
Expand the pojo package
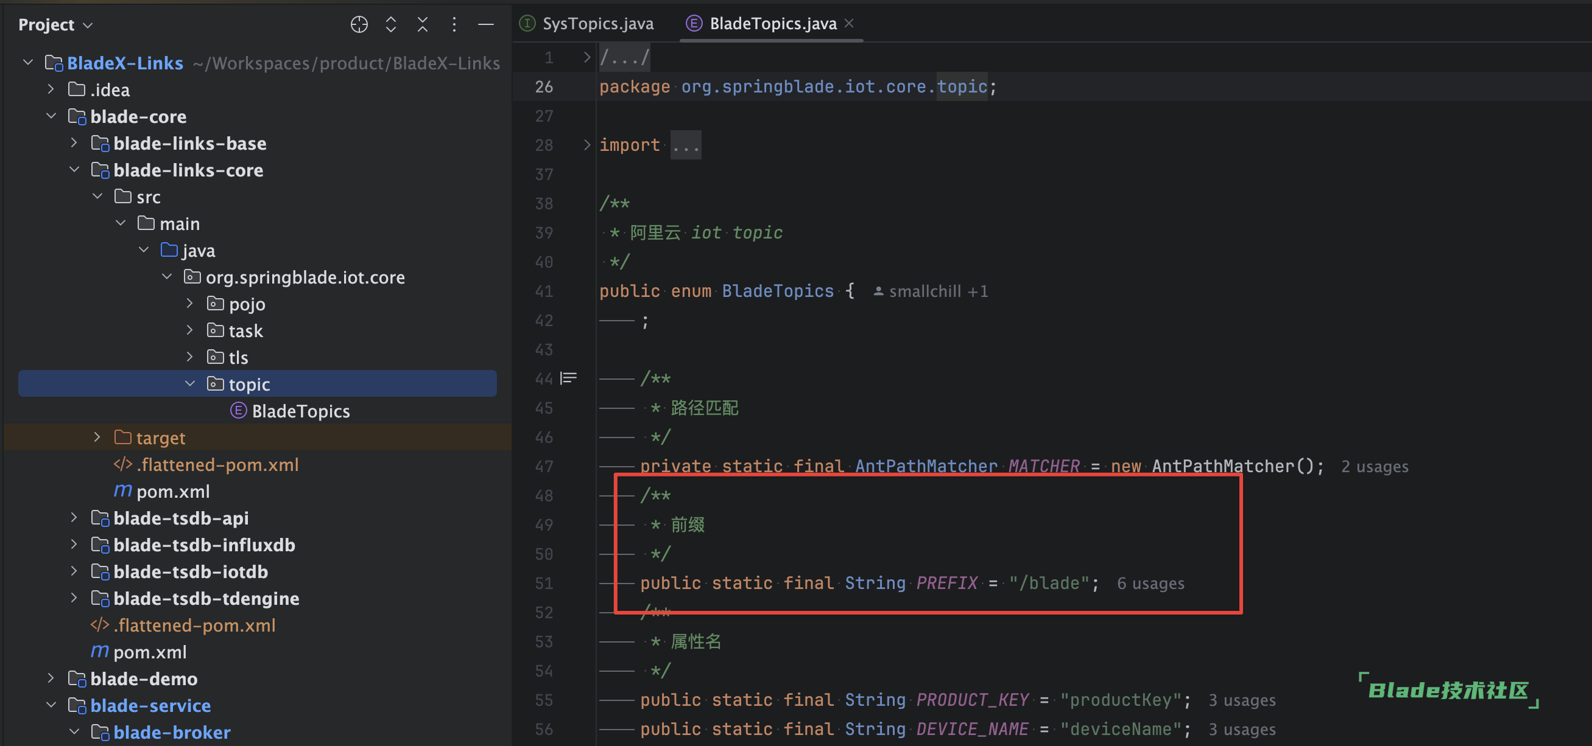pos(190,303)
